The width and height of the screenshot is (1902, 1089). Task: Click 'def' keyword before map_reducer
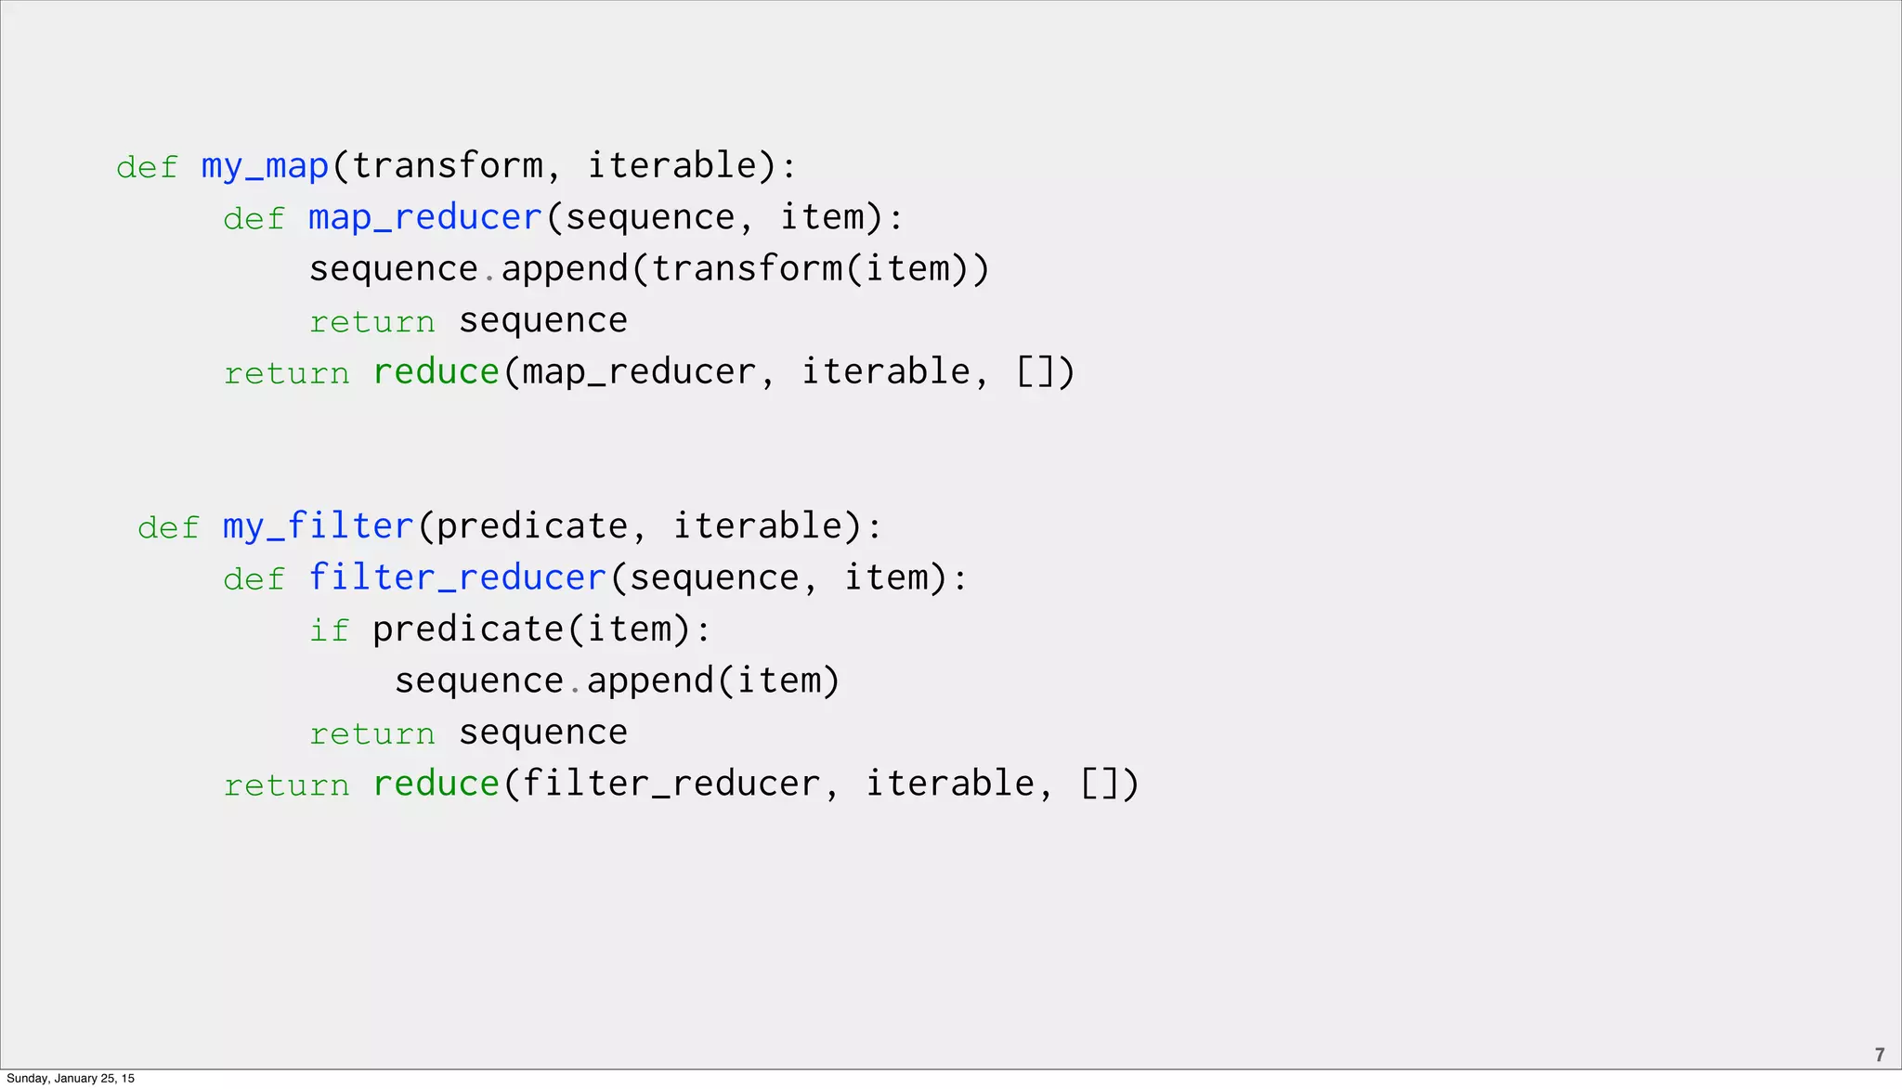254,219
